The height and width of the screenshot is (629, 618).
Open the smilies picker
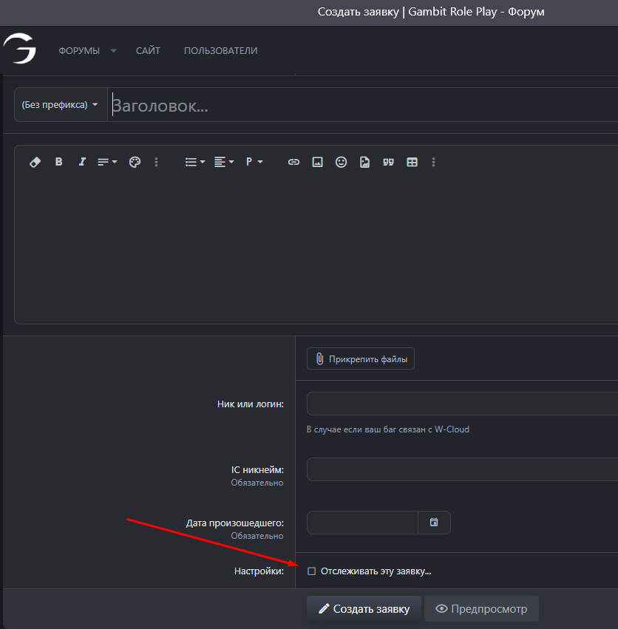[341, 162]
